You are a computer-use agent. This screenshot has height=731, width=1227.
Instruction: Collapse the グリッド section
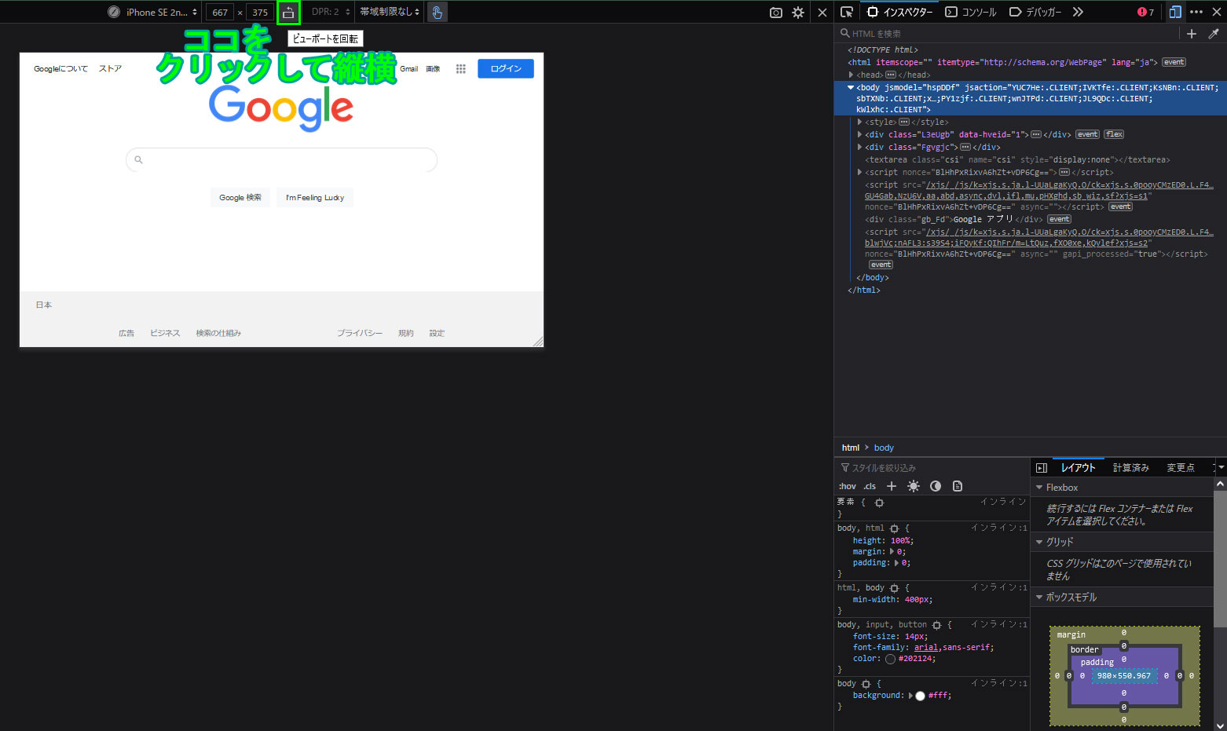coord(1039,542)
